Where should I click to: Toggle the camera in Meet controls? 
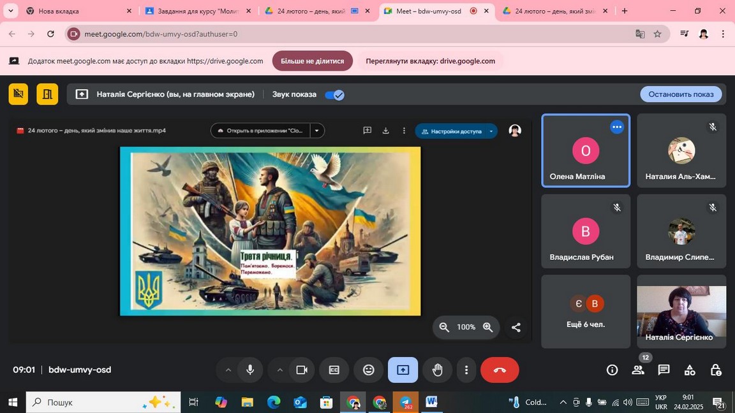302,370
